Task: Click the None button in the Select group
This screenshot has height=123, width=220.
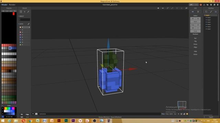Action: click(195, 22)
